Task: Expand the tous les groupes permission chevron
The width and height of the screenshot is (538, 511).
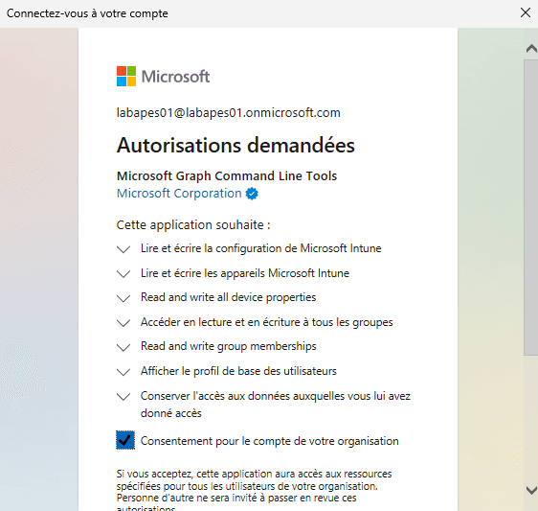Action: (123, 323)
